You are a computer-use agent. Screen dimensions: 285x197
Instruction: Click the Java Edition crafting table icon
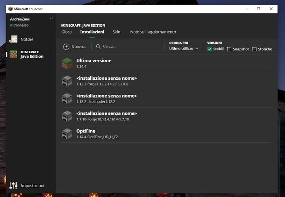point(14,54)
